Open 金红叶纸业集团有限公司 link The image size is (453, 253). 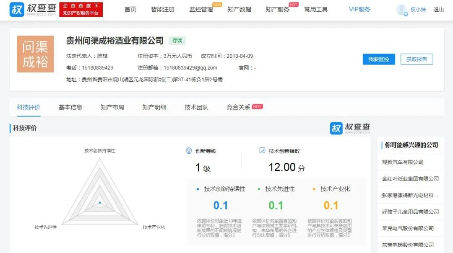pos(410,179)
